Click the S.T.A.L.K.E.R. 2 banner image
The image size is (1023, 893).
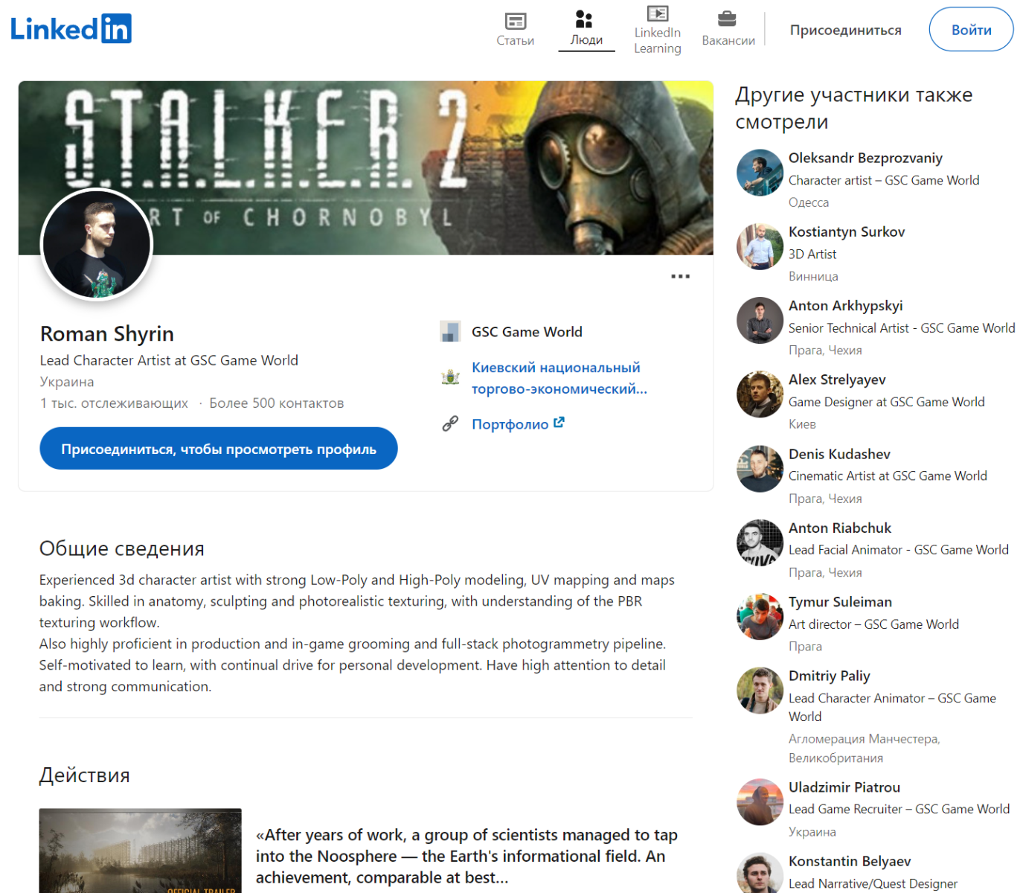366,168
